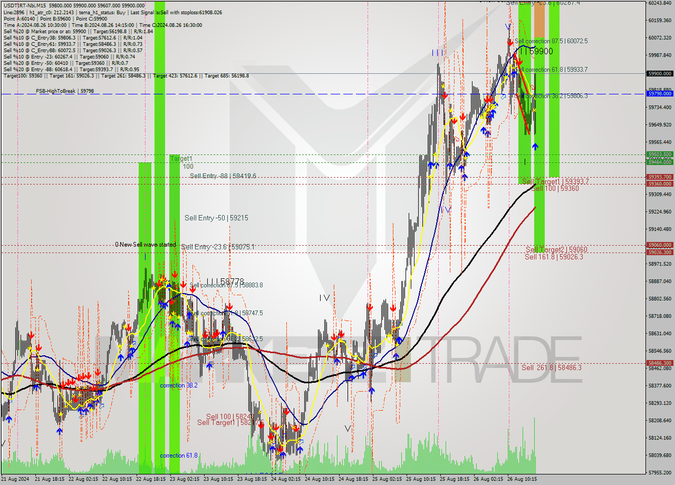675x485 pixels.
Task: Click the green 59503.500 price tag
Action: click(x=659, y=154)
